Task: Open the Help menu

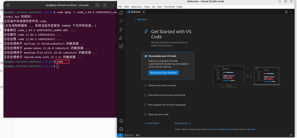Action: (179, 6)
